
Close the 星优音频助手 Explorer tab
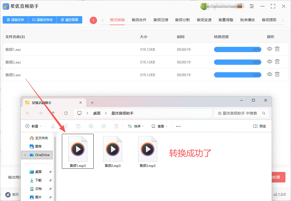tap(80, 103)
